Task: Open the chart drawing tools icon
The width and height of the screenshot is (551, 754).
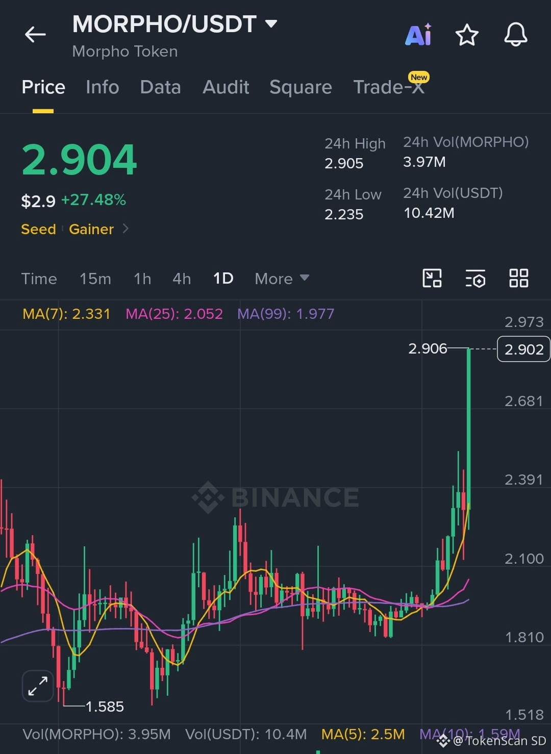Action: (432, 279)
